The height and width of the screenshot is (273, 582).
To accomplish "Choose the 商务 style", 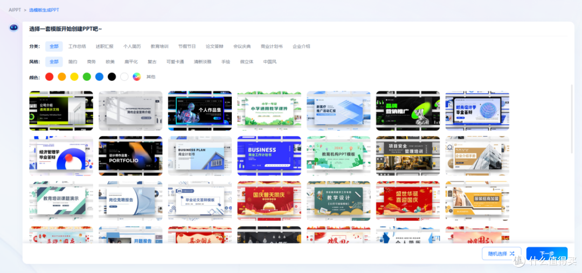I will pos(91,62).
